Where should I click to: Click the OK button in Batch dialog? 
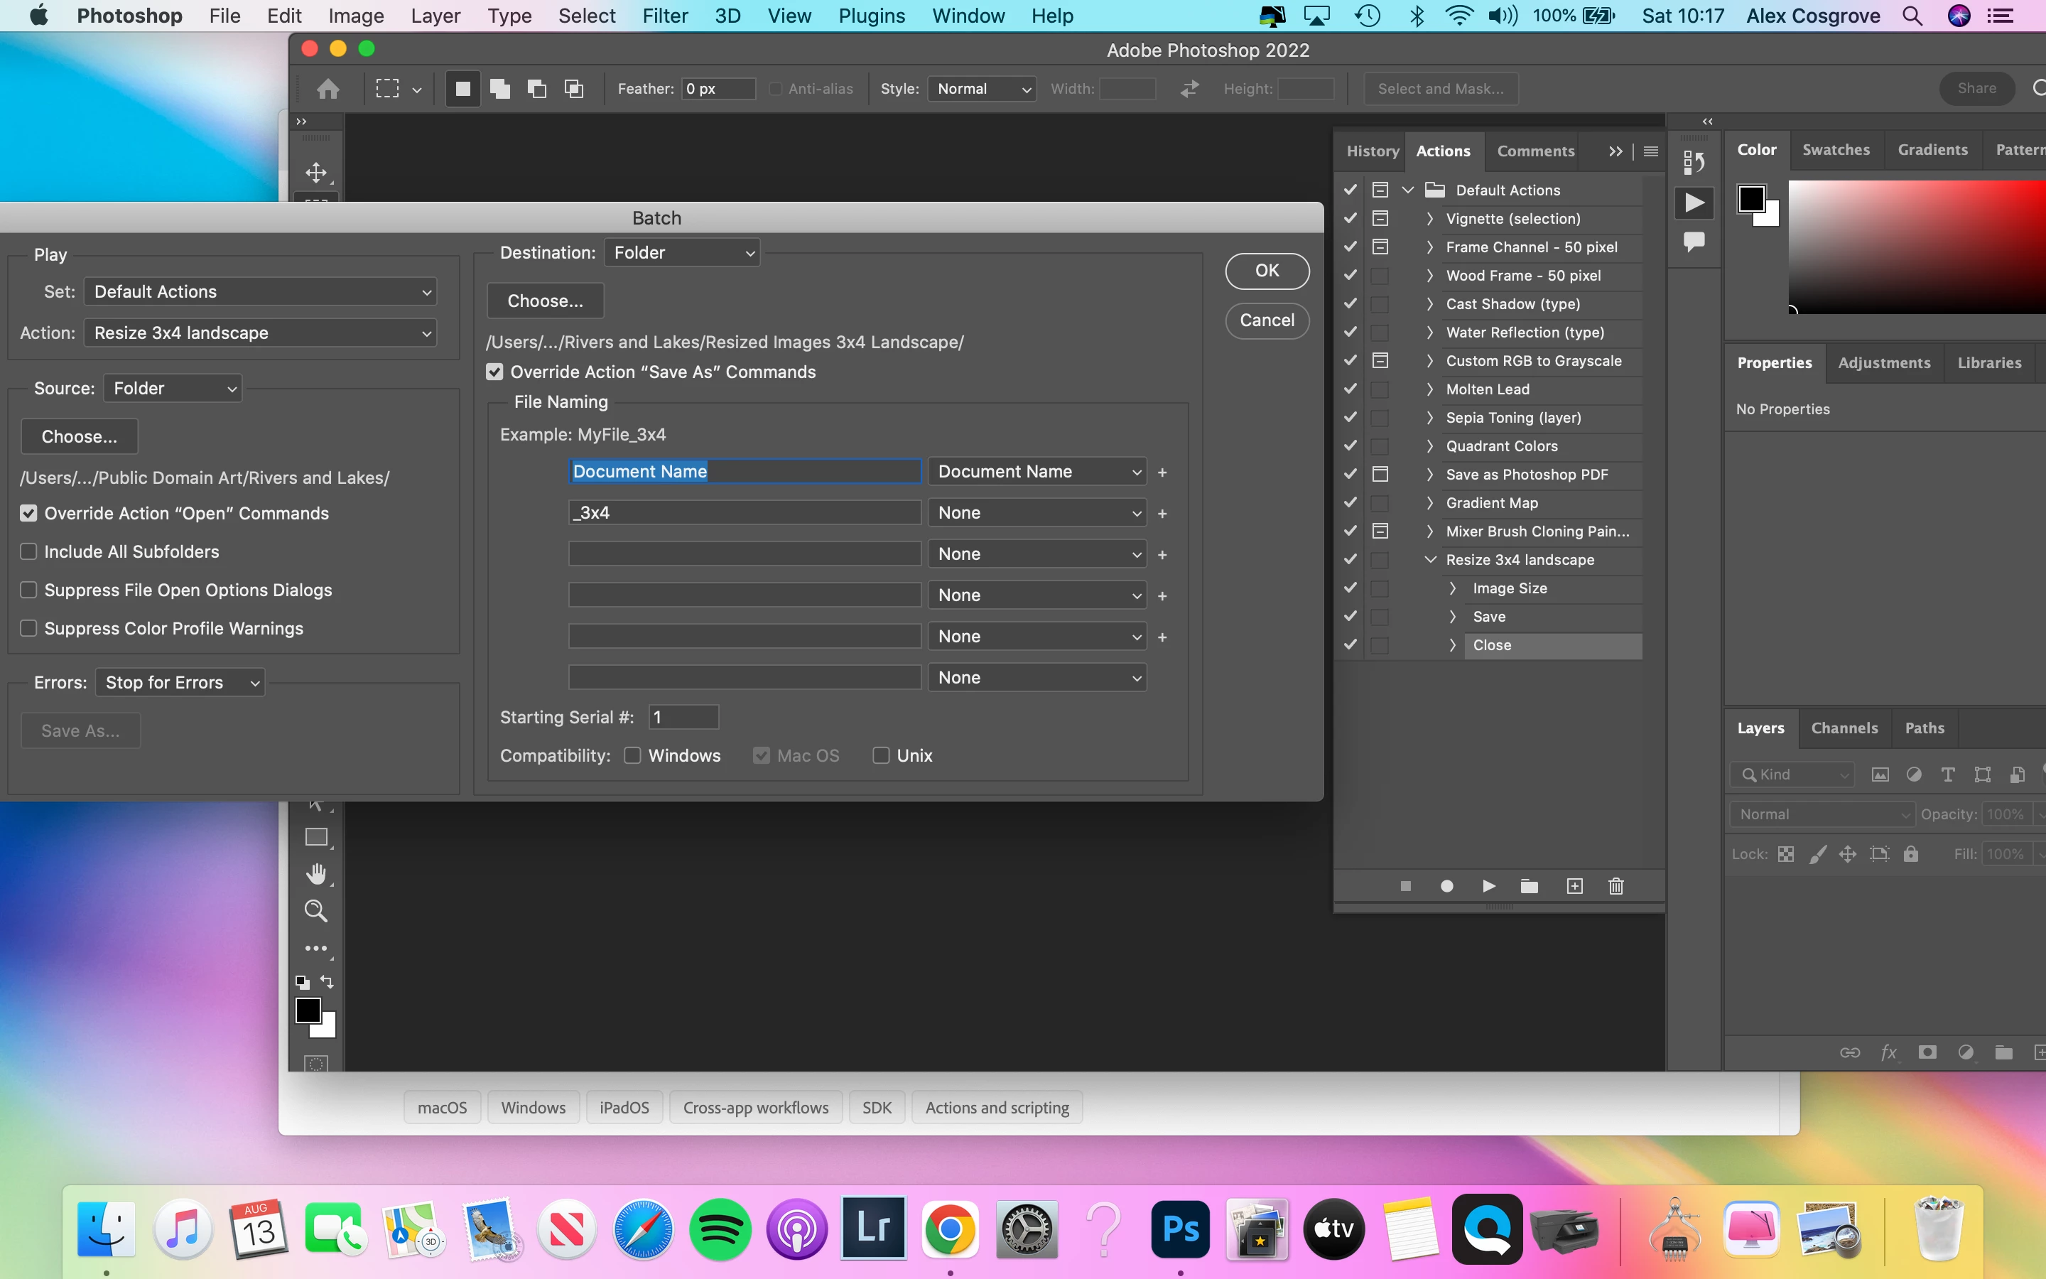1267,271
